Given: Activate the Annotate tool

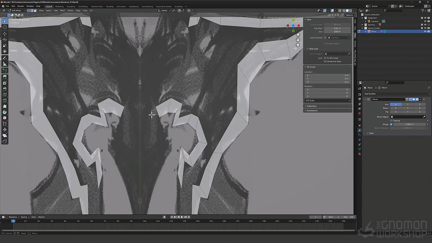Looking at the screenshot, I should pos(5,58).
